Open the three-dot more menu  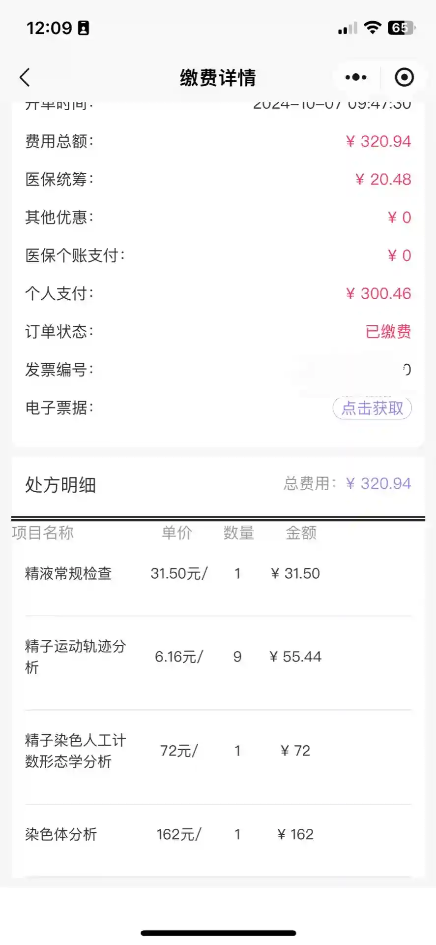(356, 77)
